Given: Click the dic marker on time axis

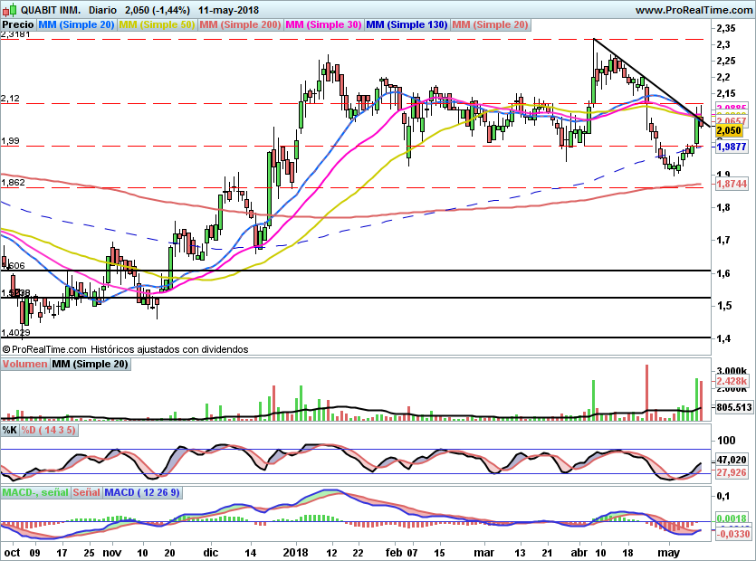Looking at the screenshot, I should [x=211, y=552].
